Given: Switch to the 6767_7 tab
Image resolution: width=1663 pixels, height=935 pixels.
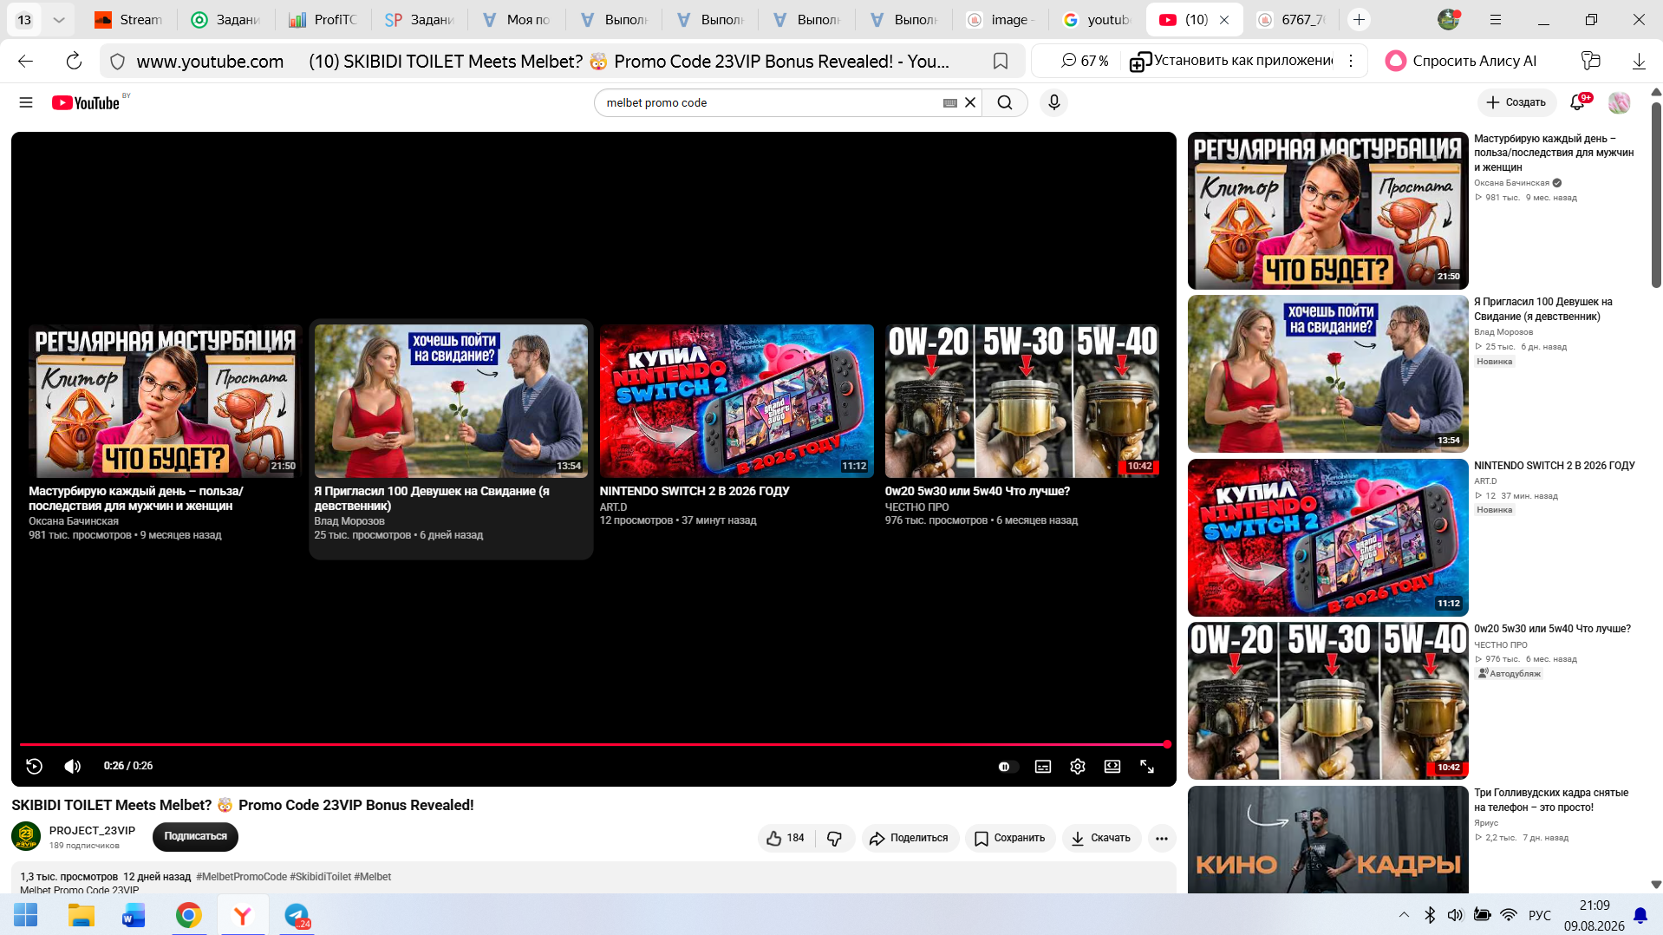Looking at the screenshot, I should click(x=1291, y=19).
